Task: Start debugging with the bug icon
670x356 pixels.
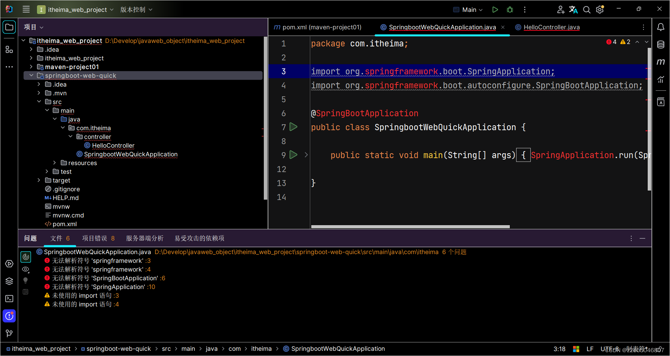Action: pos(510,9)
